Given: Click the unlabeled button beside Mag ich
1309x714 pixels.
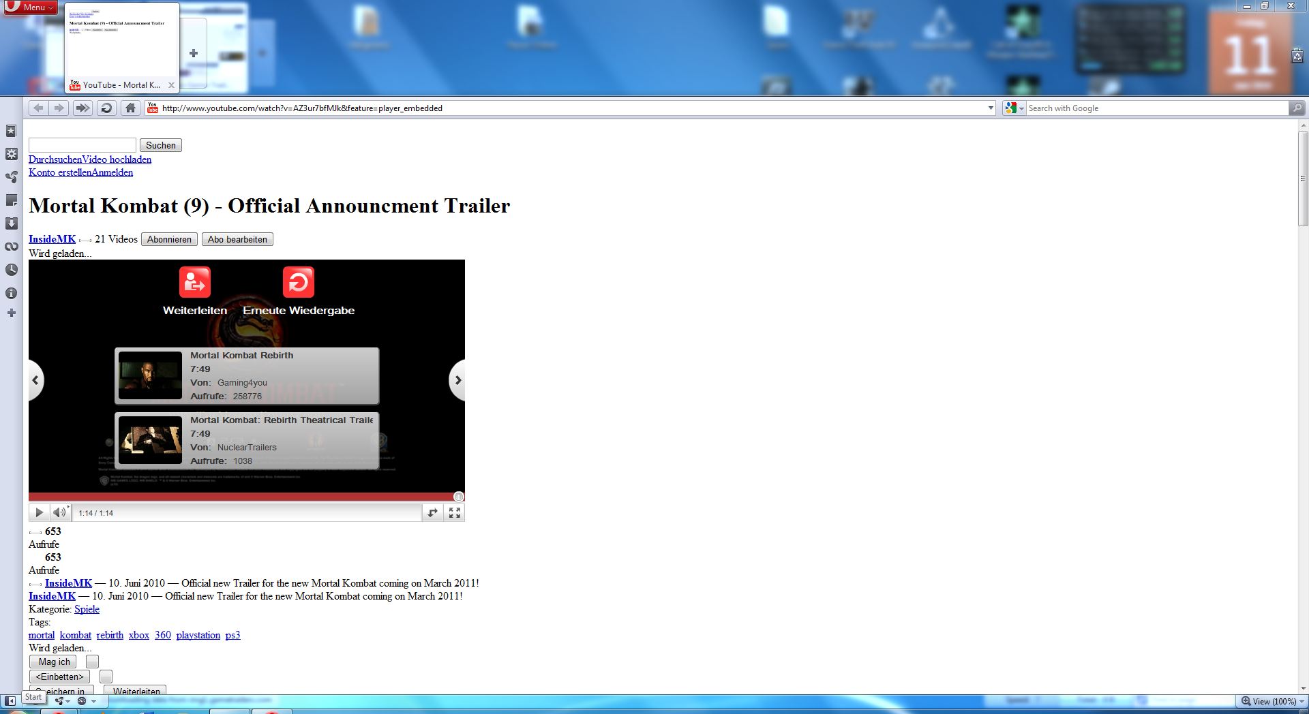Looking at the screenshot, I should coord(92,662).
